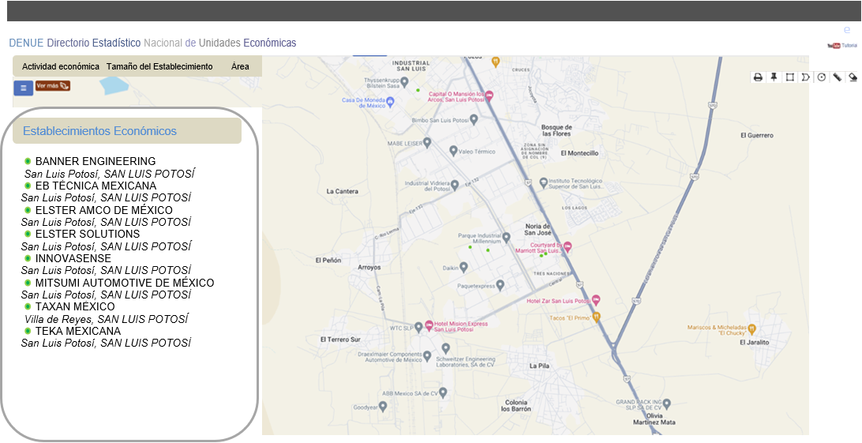The width and height of the screenshot is (862, 443).
Task: Click the La Cantera map label
Action: click(342, 191)
